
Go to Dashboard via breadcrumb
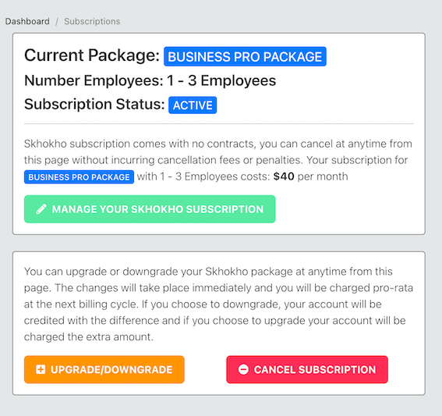pyautogui.click(x=27, y=21)
